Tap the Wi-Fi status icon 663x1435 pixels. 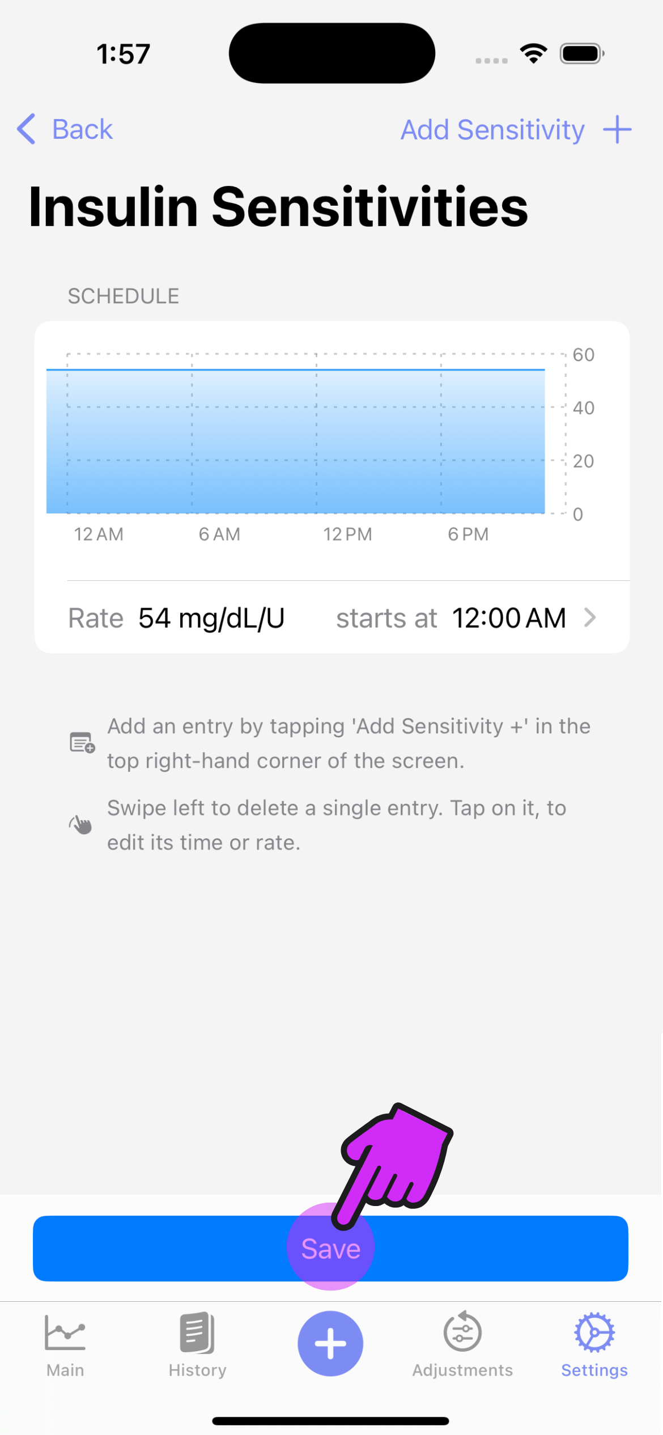pyautogui.click(x=533, y=54)
